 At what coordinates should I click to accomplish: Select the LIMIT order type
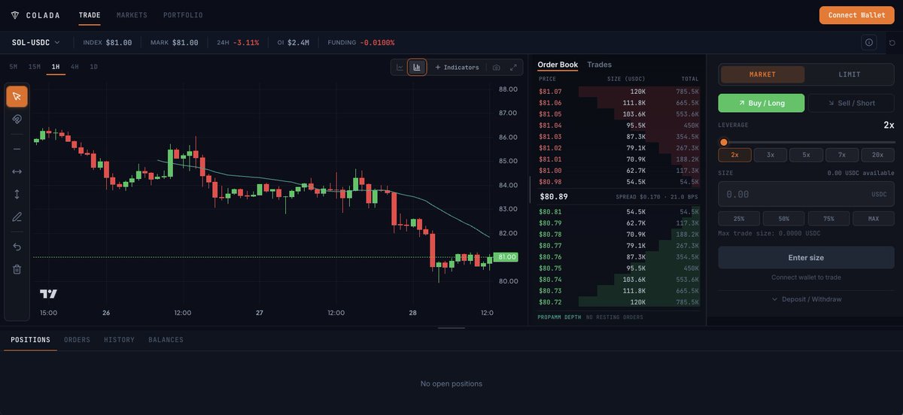[850, 74]
